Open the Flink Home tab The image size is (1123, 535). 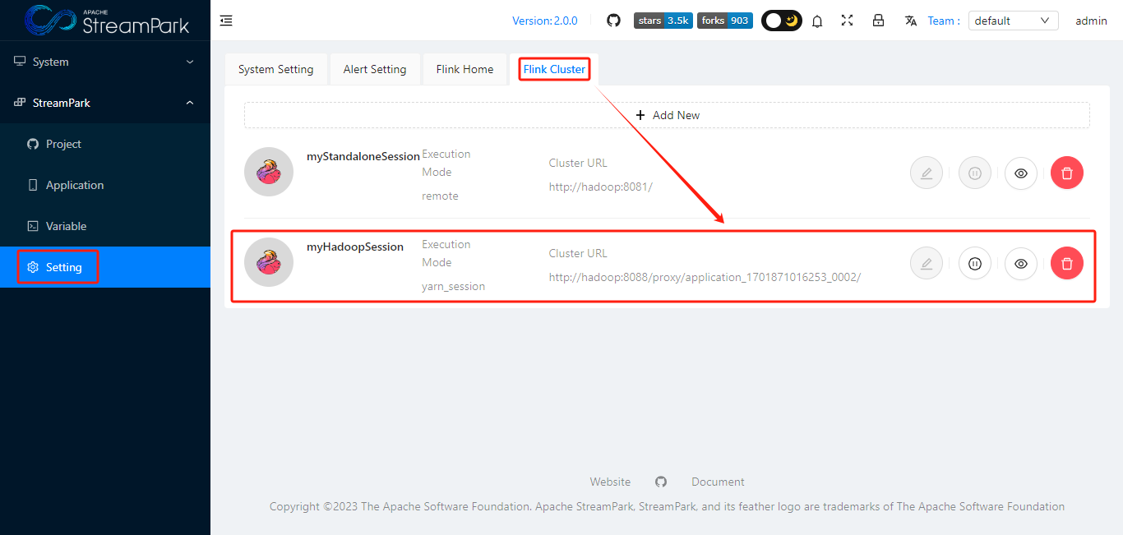(x=464, y=69)
